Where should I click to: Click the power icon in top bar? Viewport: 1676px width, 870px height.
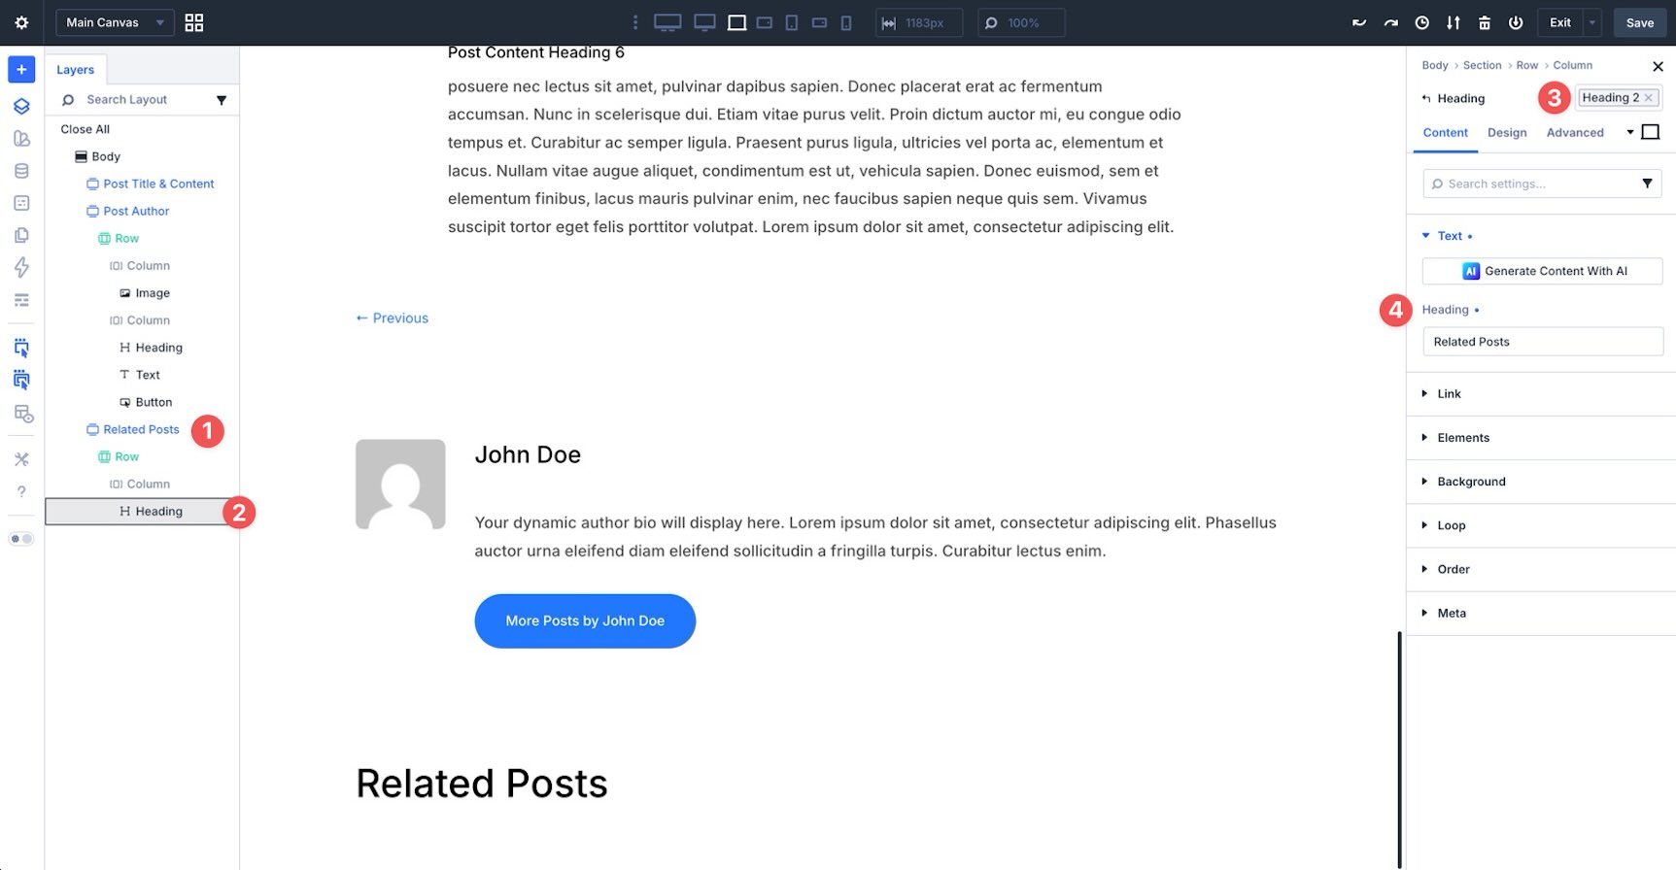1516,22
